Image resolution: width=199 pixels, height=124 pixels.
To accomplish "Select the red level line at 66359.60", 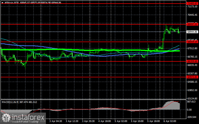I will point(102,61).
